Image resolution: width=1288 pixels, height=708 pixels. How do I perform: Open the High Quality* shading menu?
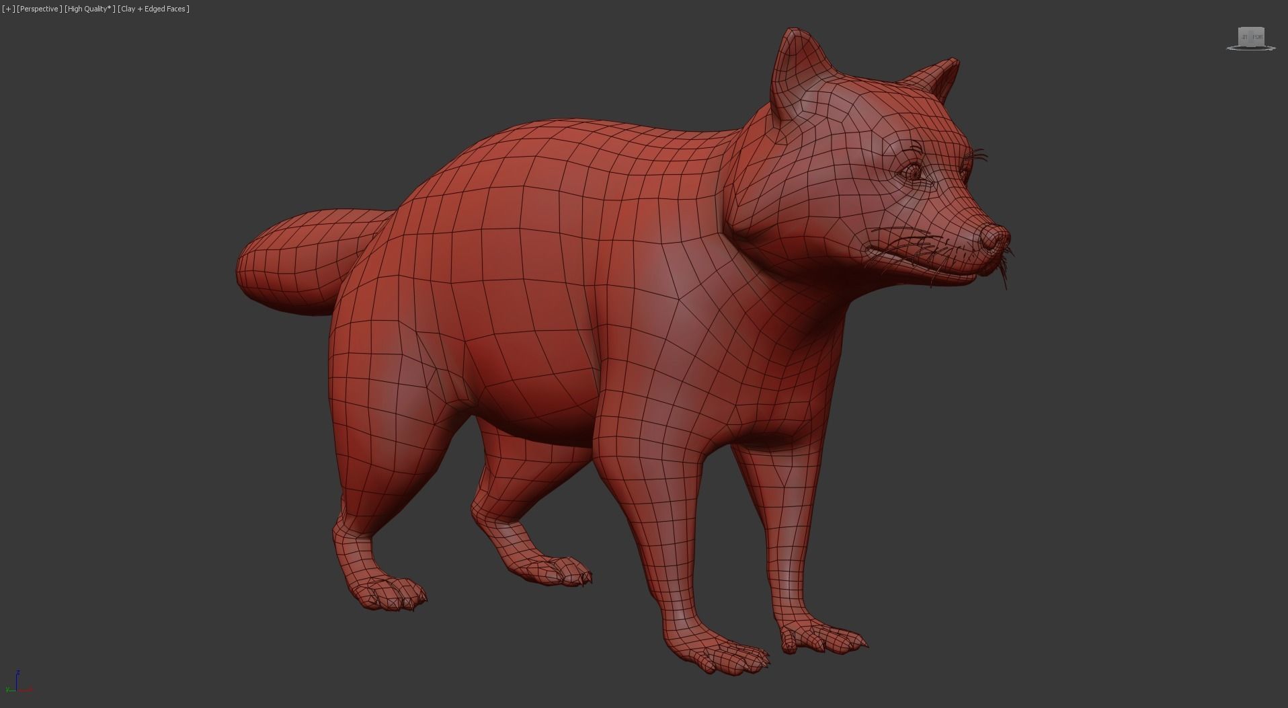coord(90,9)
